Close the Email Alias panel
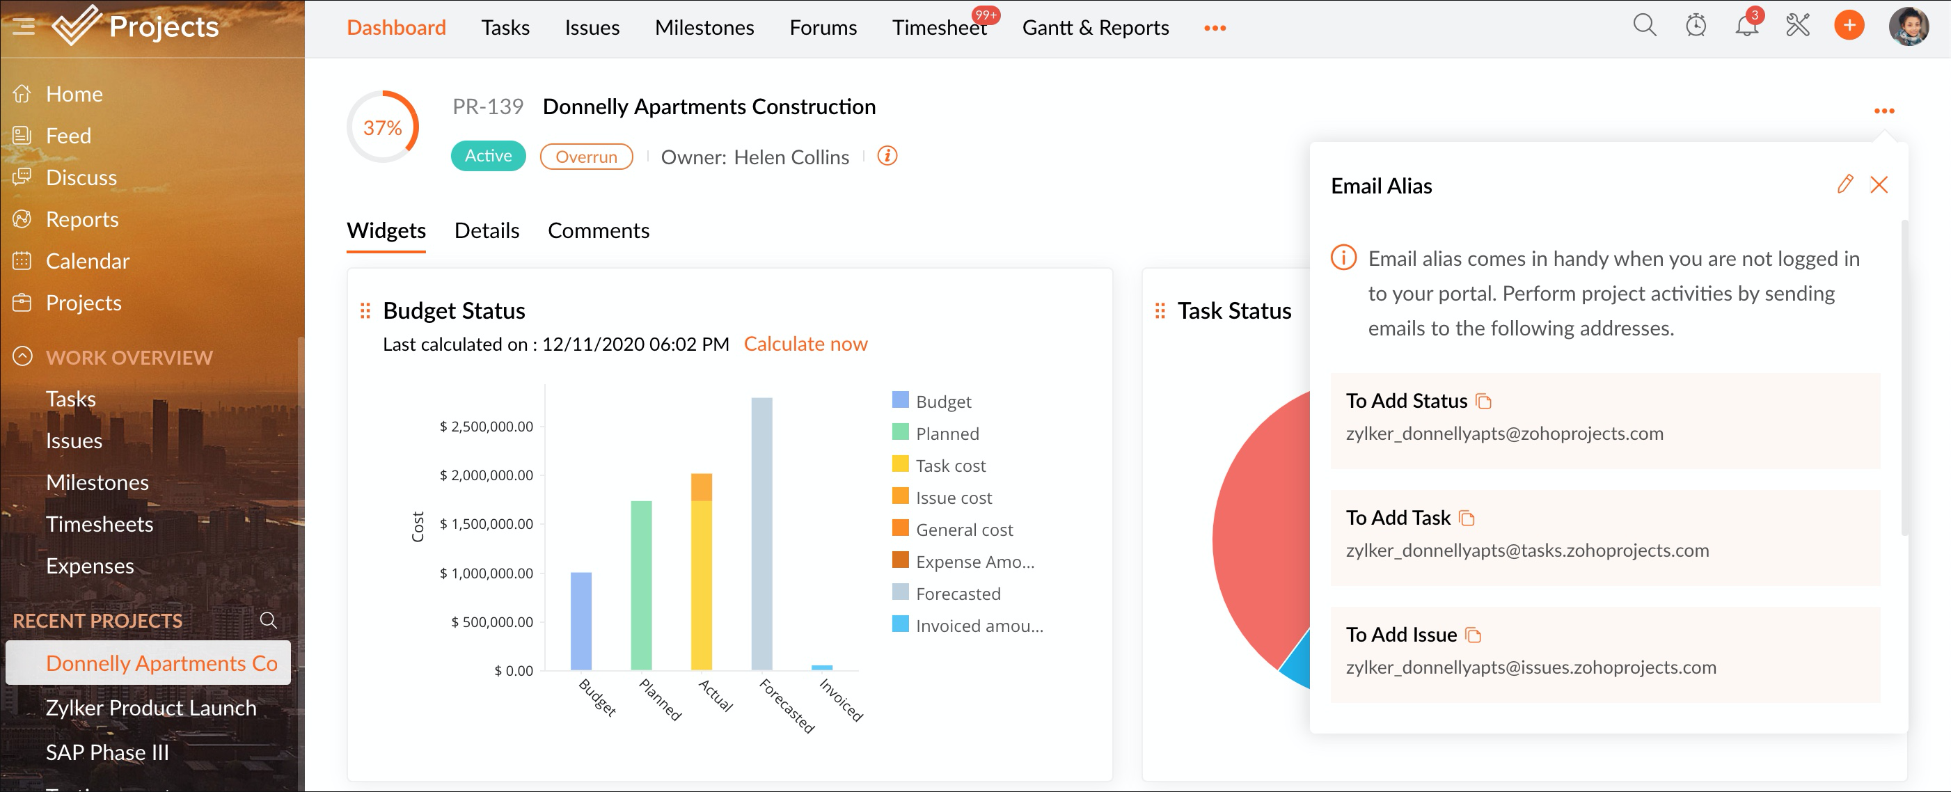1951x792 pixels. [1879, 184]
